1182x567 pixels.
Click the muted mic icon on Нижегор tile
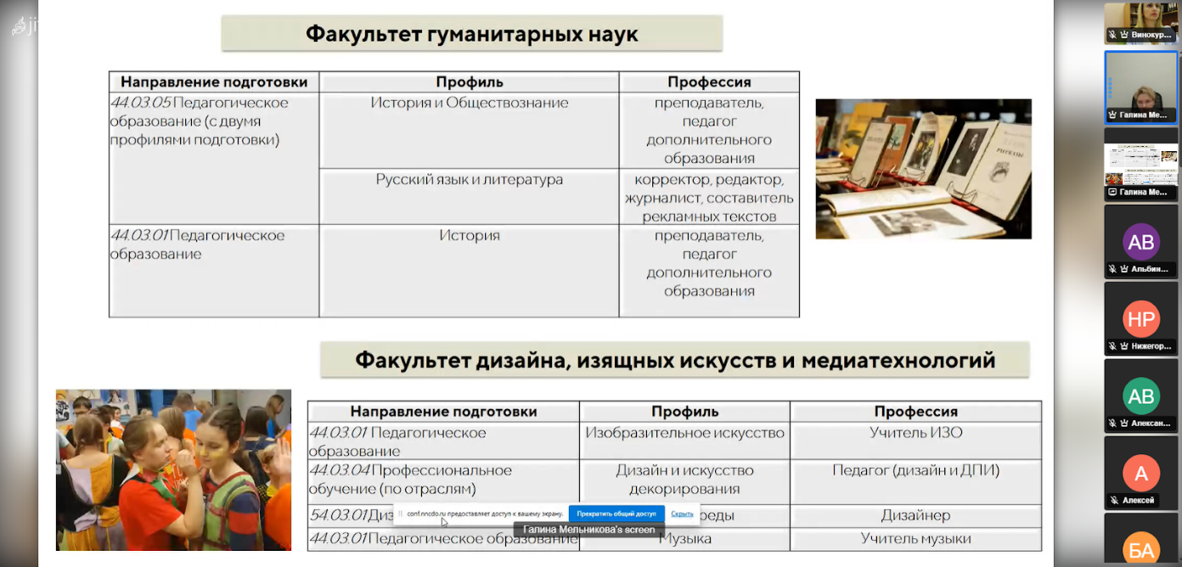[1112, 346]
